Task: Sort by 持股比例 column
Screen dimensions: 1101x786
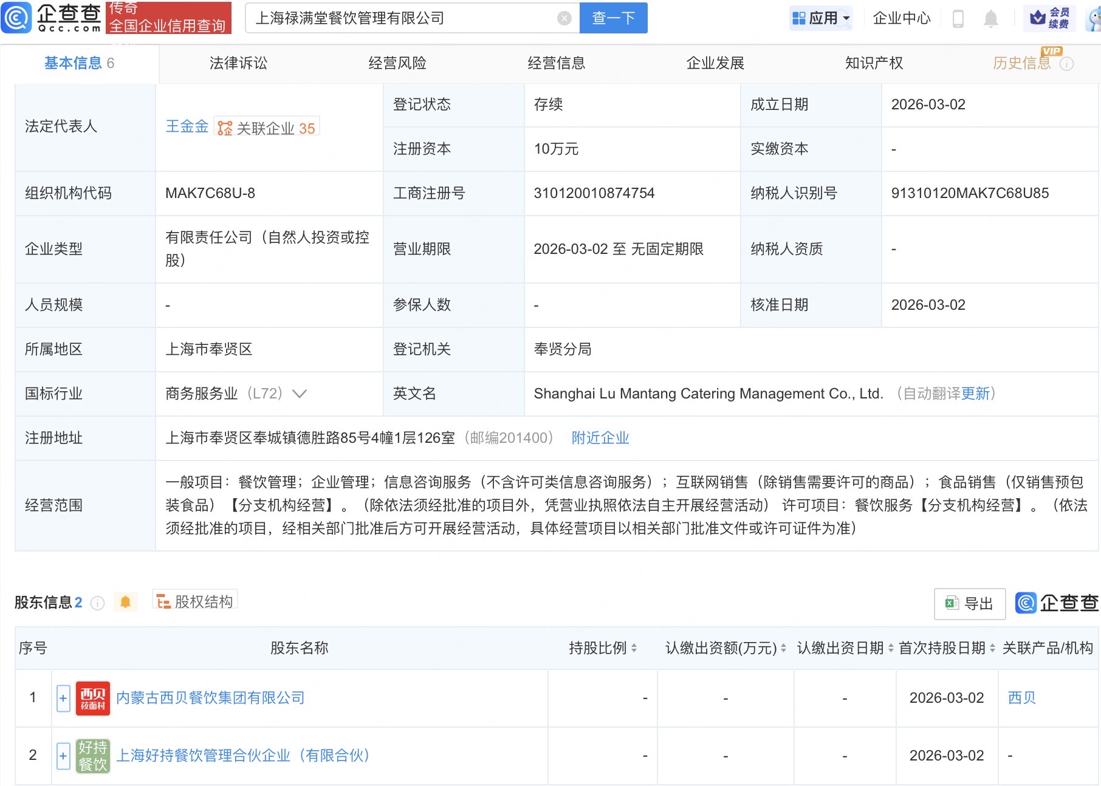Action: [x=602, y=648]
